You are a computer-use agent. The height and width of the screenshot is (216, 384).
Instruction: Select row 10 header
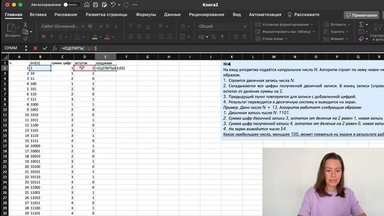5,109
